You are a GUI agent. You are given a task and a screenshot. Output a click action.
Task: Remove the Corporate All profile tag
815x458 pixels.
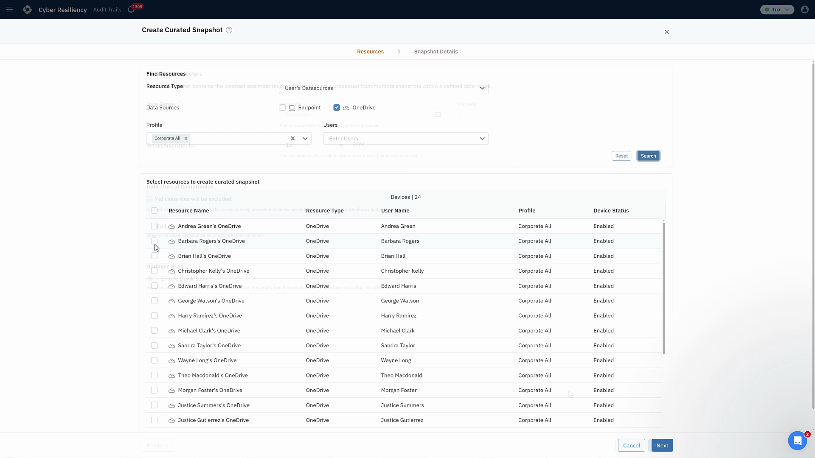[x=186, y=138]
